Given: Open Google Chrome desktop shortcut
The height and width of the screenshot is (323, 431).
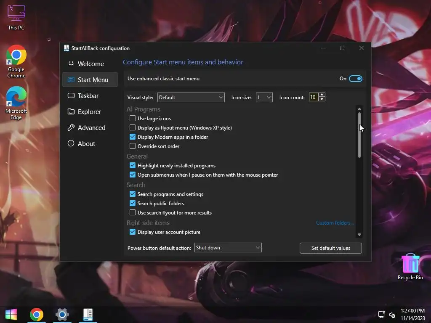Looking at the screenshot, I should point(16,61).
